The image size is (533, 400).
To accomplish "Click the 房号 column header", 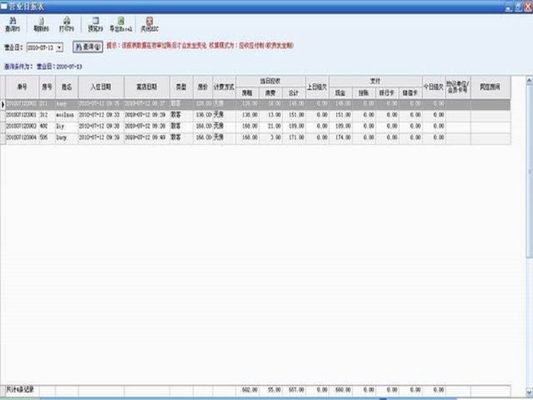I will (47, 87).
